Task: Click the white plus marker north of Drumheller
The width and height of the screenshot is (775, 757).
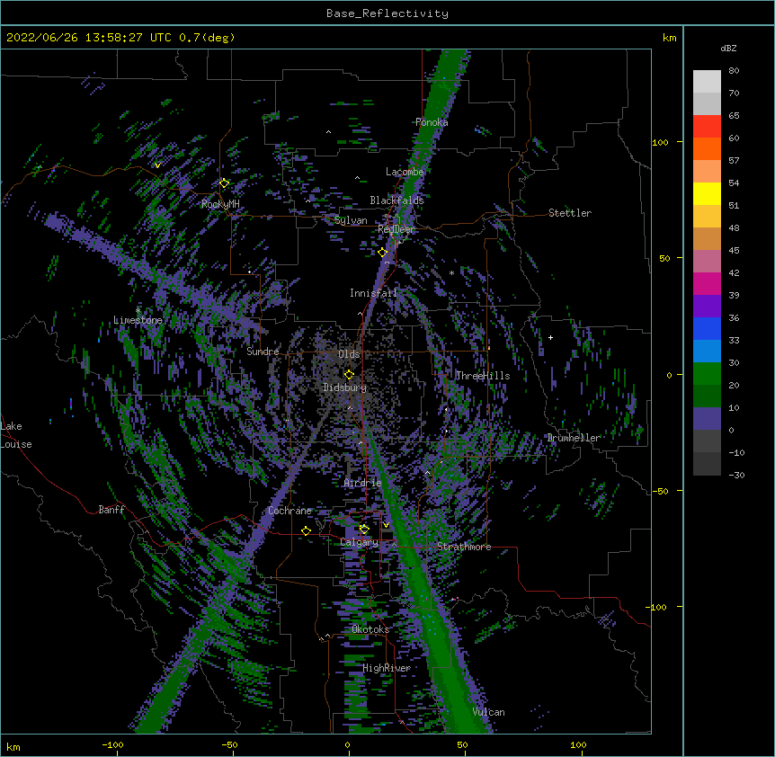Action: tap(550, 337)
